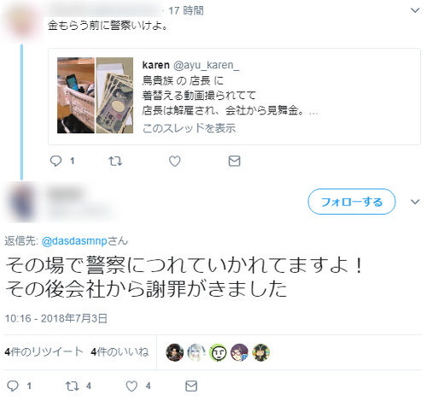View the 4件のリツイート list
Viewport: 427px width, 401px height.
coord(44,352)
